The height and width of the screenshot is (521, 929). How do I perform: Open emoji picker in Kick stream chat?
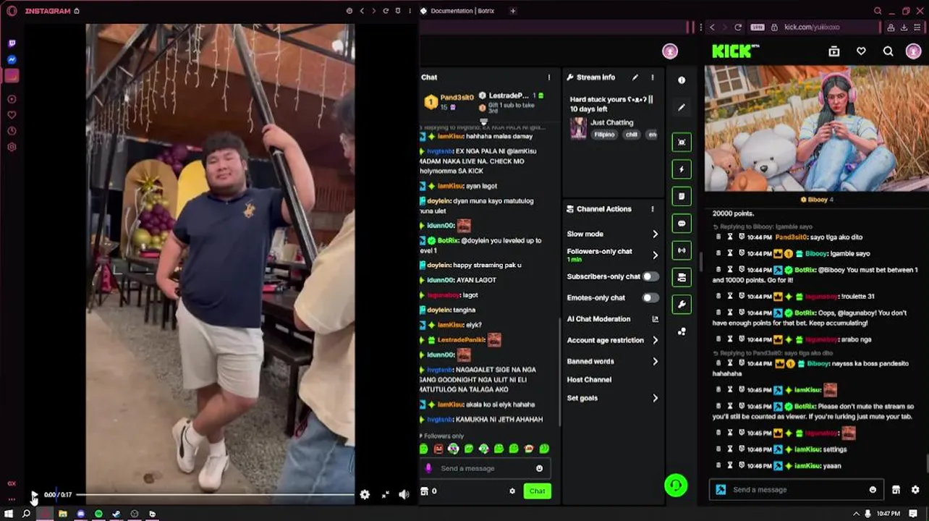click(x=873, y=490)
